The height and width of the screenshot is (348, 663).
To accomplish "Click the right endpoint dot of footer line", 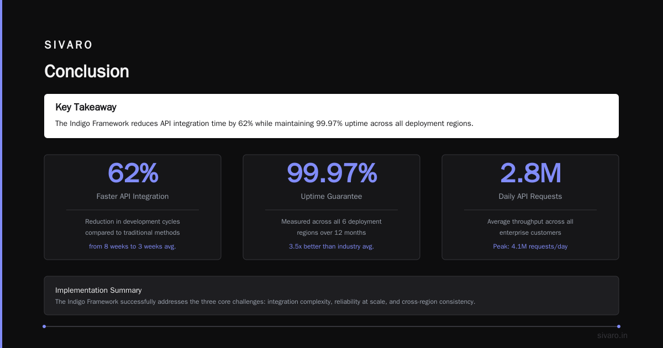I will [x=619, y=326].
